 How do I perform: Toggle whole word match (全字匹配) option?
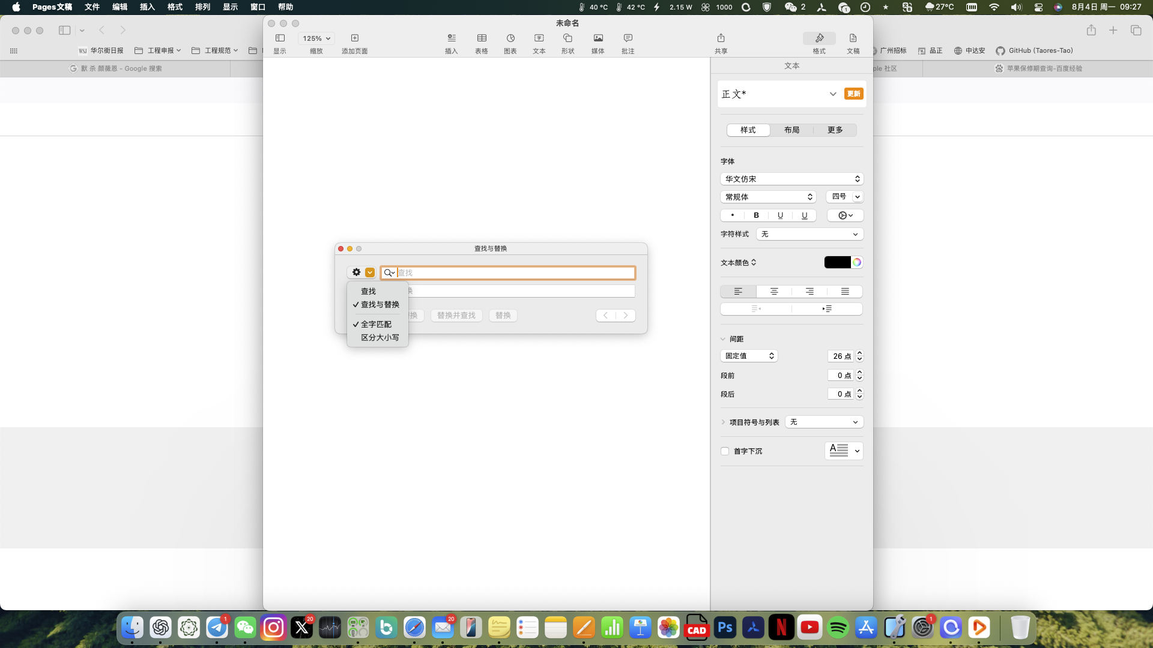click(x=376, y=324)
